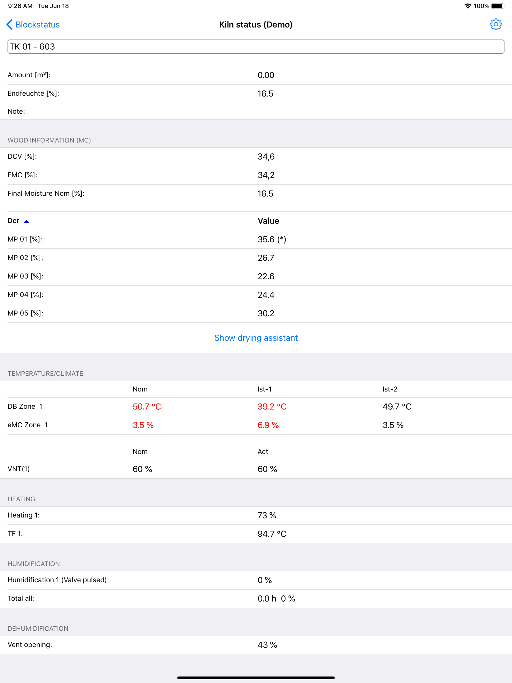Select the TK 01 - 603 kiln field
Screen dimensions: 512x683
point(256,46)
